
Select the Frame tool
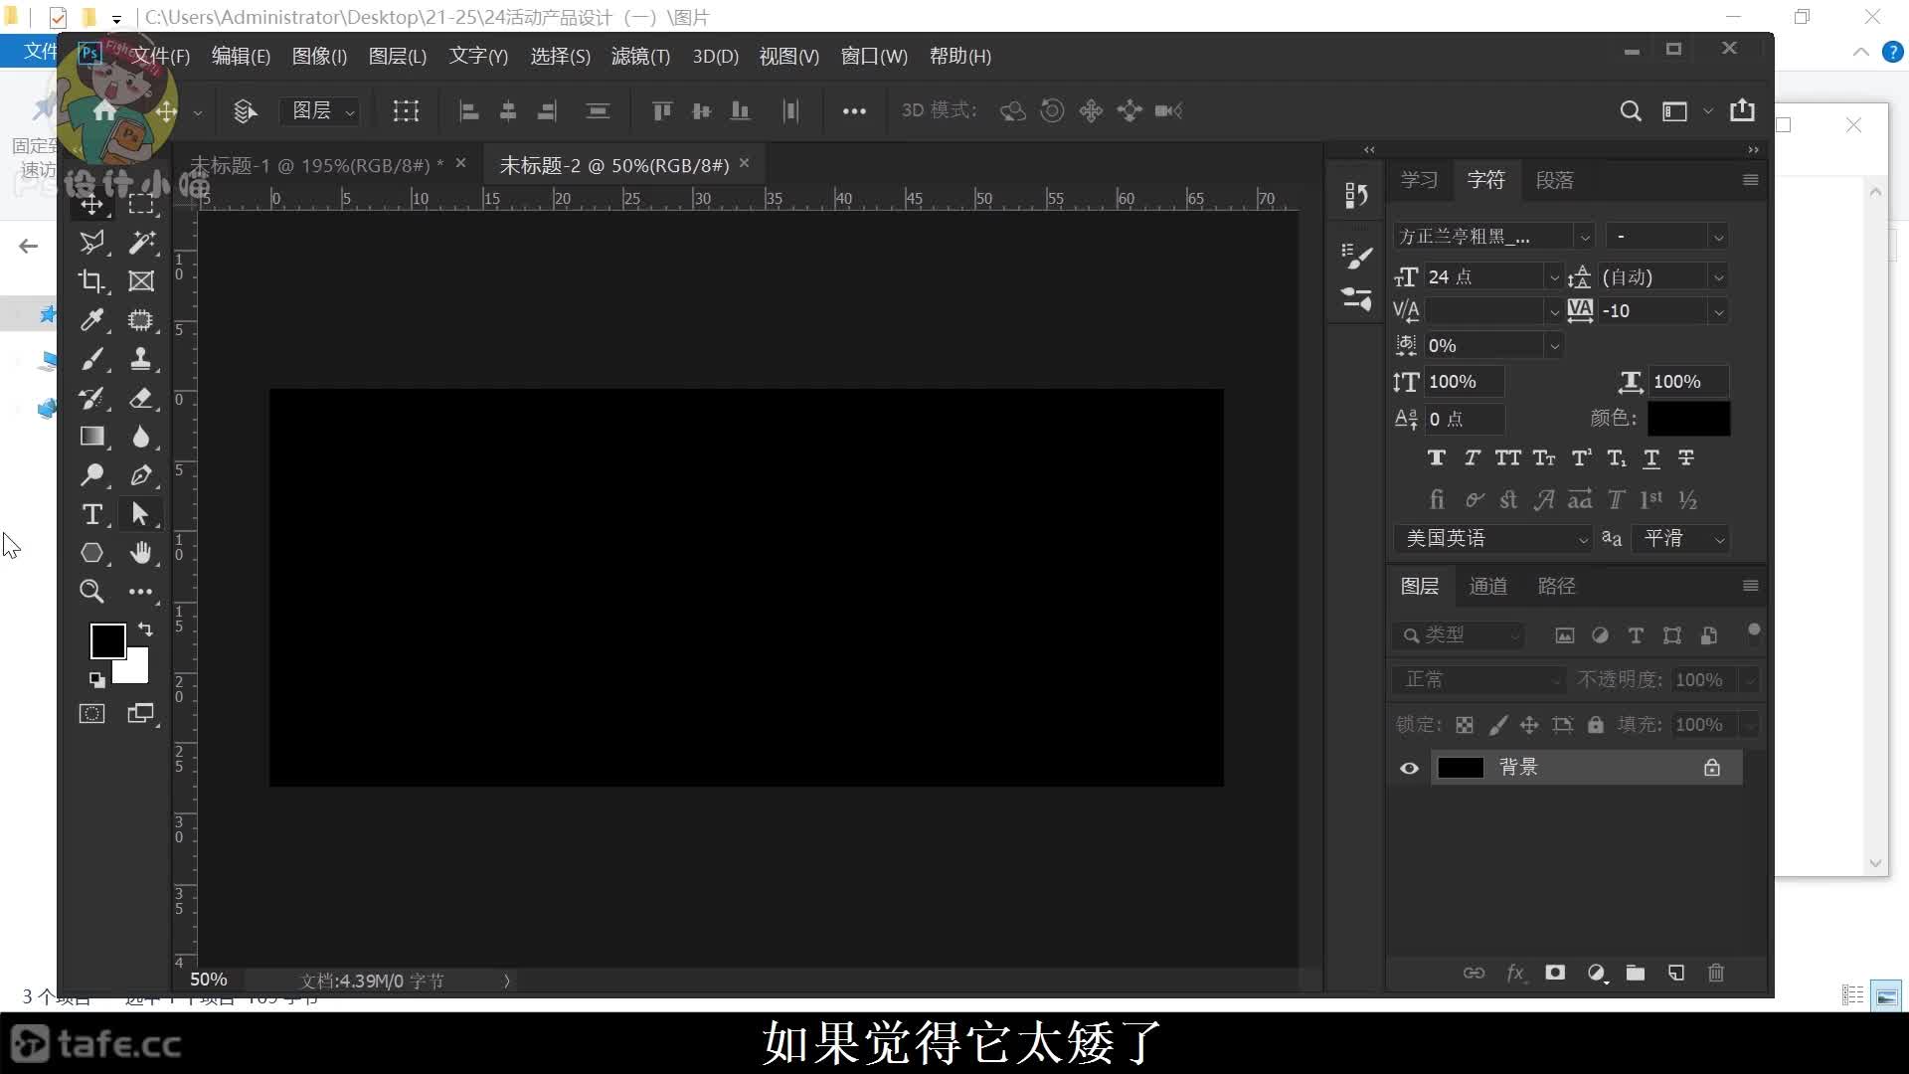click(141, 280)
